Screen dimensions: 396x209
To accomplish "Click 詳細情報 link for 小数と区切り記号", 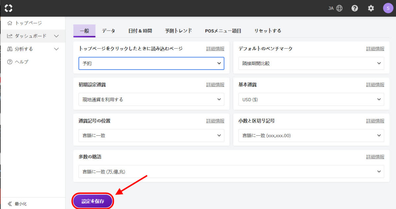I will point(375,121).
